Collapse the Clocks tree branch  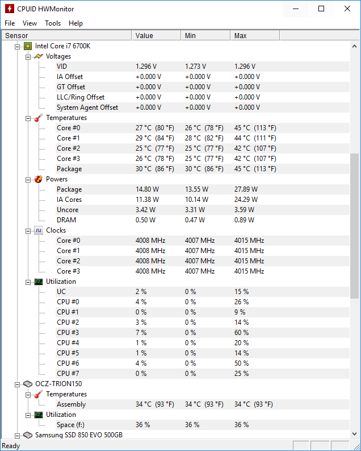pos(28,231)
